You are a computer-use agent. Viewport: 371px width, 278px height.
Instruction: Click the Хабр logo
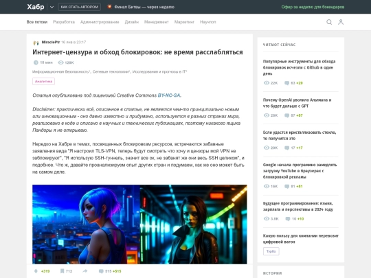coord(36,7)
